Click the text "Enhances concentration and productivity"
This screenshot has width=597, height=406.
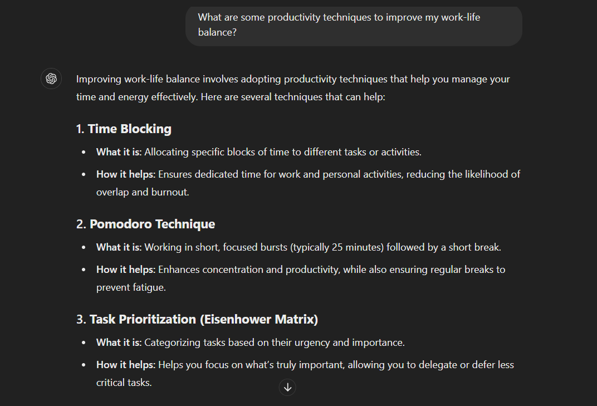[248, 270]
